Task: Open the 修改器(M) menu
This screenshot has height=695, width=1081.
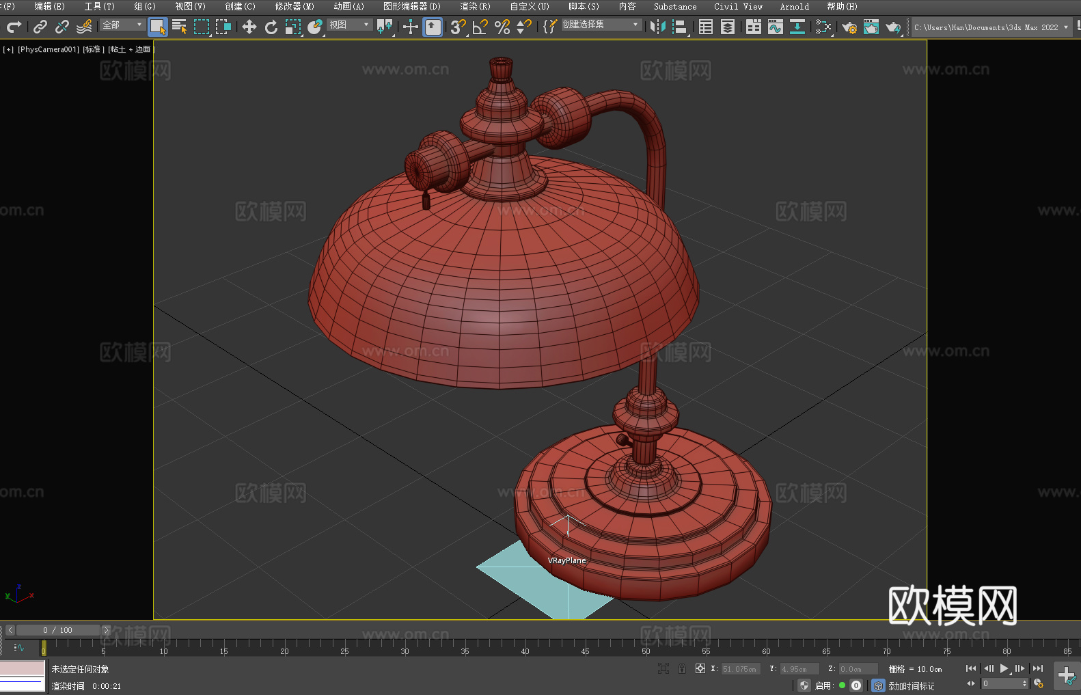Action: (295, 6)
